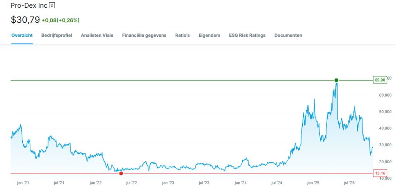Switch to the Bedrijfsprofiel tab
Screen dimensions: 396x186
(x=57, y=35)
